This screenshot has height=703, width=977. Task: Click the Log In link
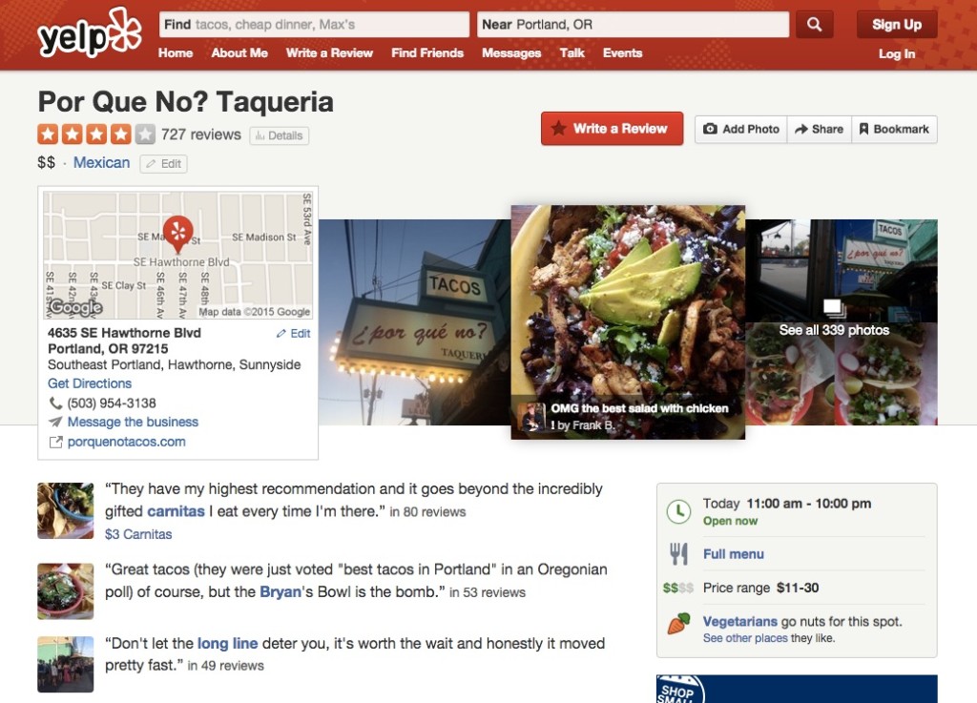pos(897,53)
